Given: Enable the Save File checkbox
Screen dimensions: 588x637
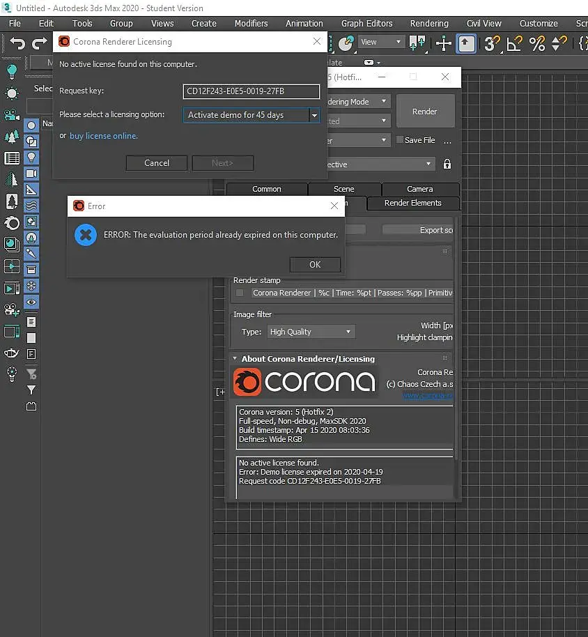Looking at the screenshot, I should pyautogui.click(x=400, y=140).
